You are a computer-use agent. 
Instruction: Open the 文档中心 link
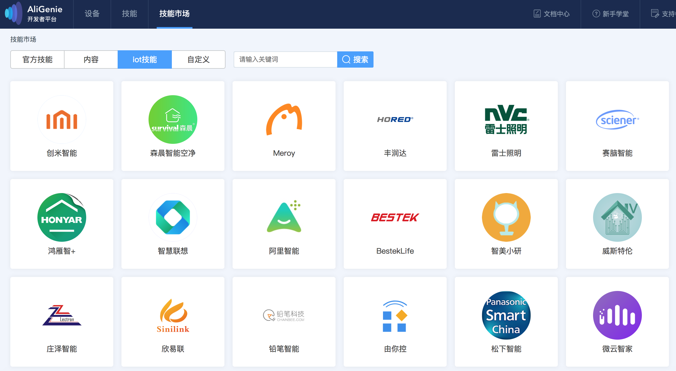coord(552,14)
